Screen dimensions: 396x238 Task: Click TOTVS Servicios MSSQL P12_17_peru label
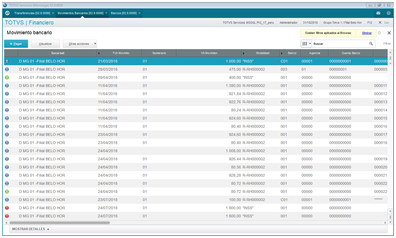click(248, 23)
